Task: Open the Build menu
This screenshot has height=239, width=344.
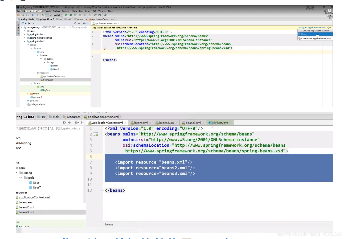Action: click(75, 11)
